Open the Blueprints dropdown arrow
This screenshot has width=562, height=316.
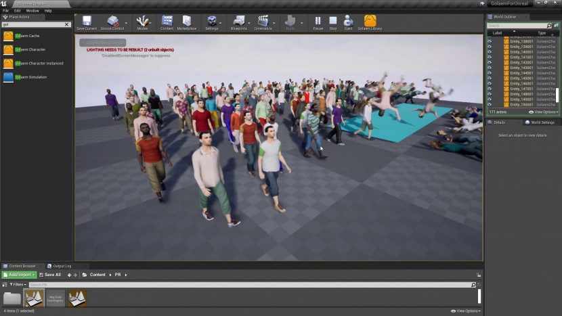tap(249, 23)
